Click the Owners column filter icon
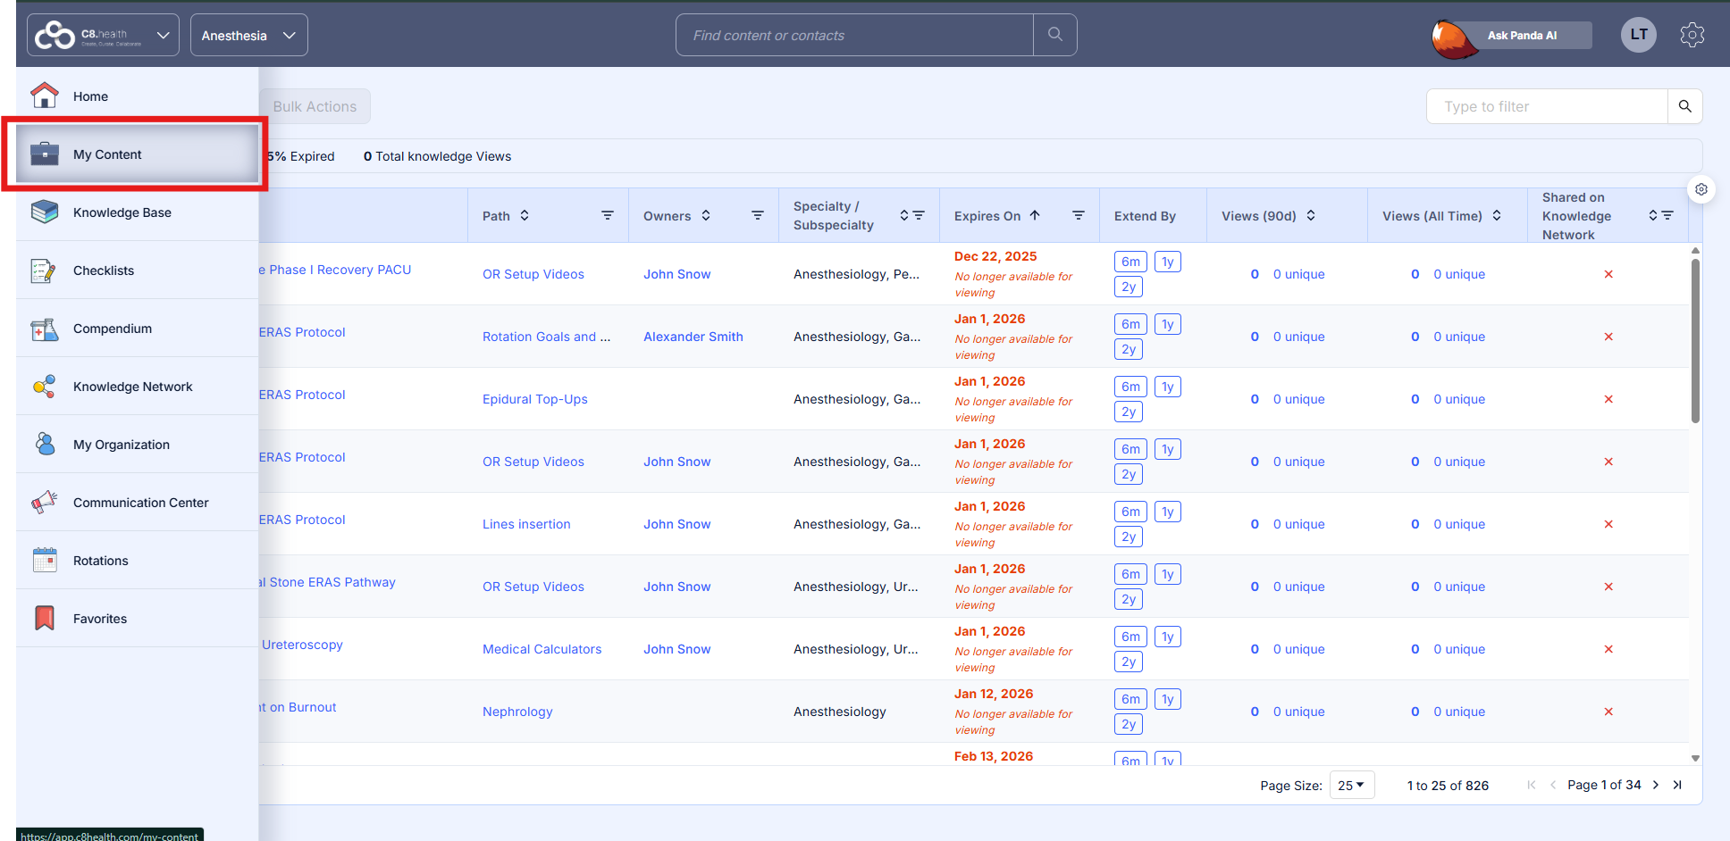 (x=758, y=216)
